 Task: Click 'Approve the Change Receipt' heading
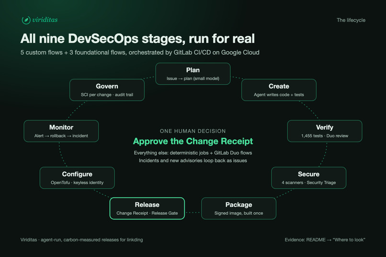193,141
